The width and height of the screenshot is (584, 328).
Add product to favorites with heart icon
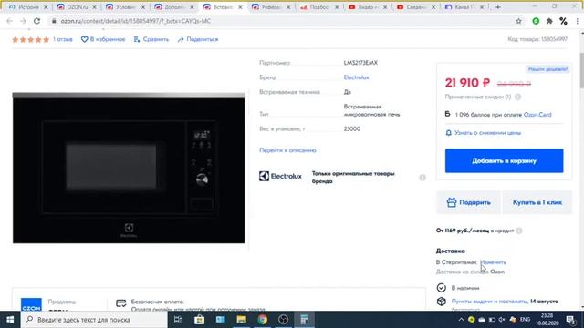click(85, 39)
